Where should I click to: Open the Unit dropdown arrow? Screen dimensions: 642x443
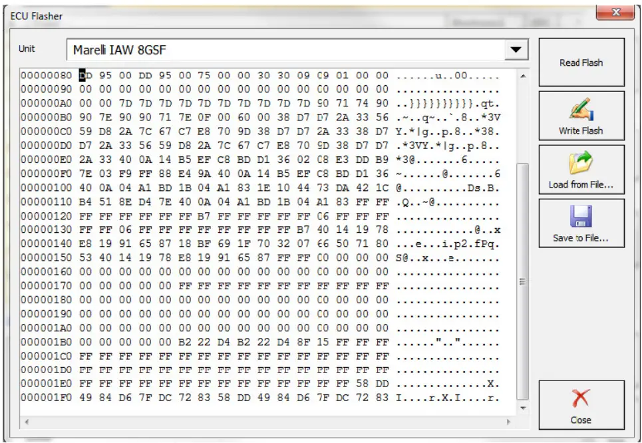click(516, 50)
